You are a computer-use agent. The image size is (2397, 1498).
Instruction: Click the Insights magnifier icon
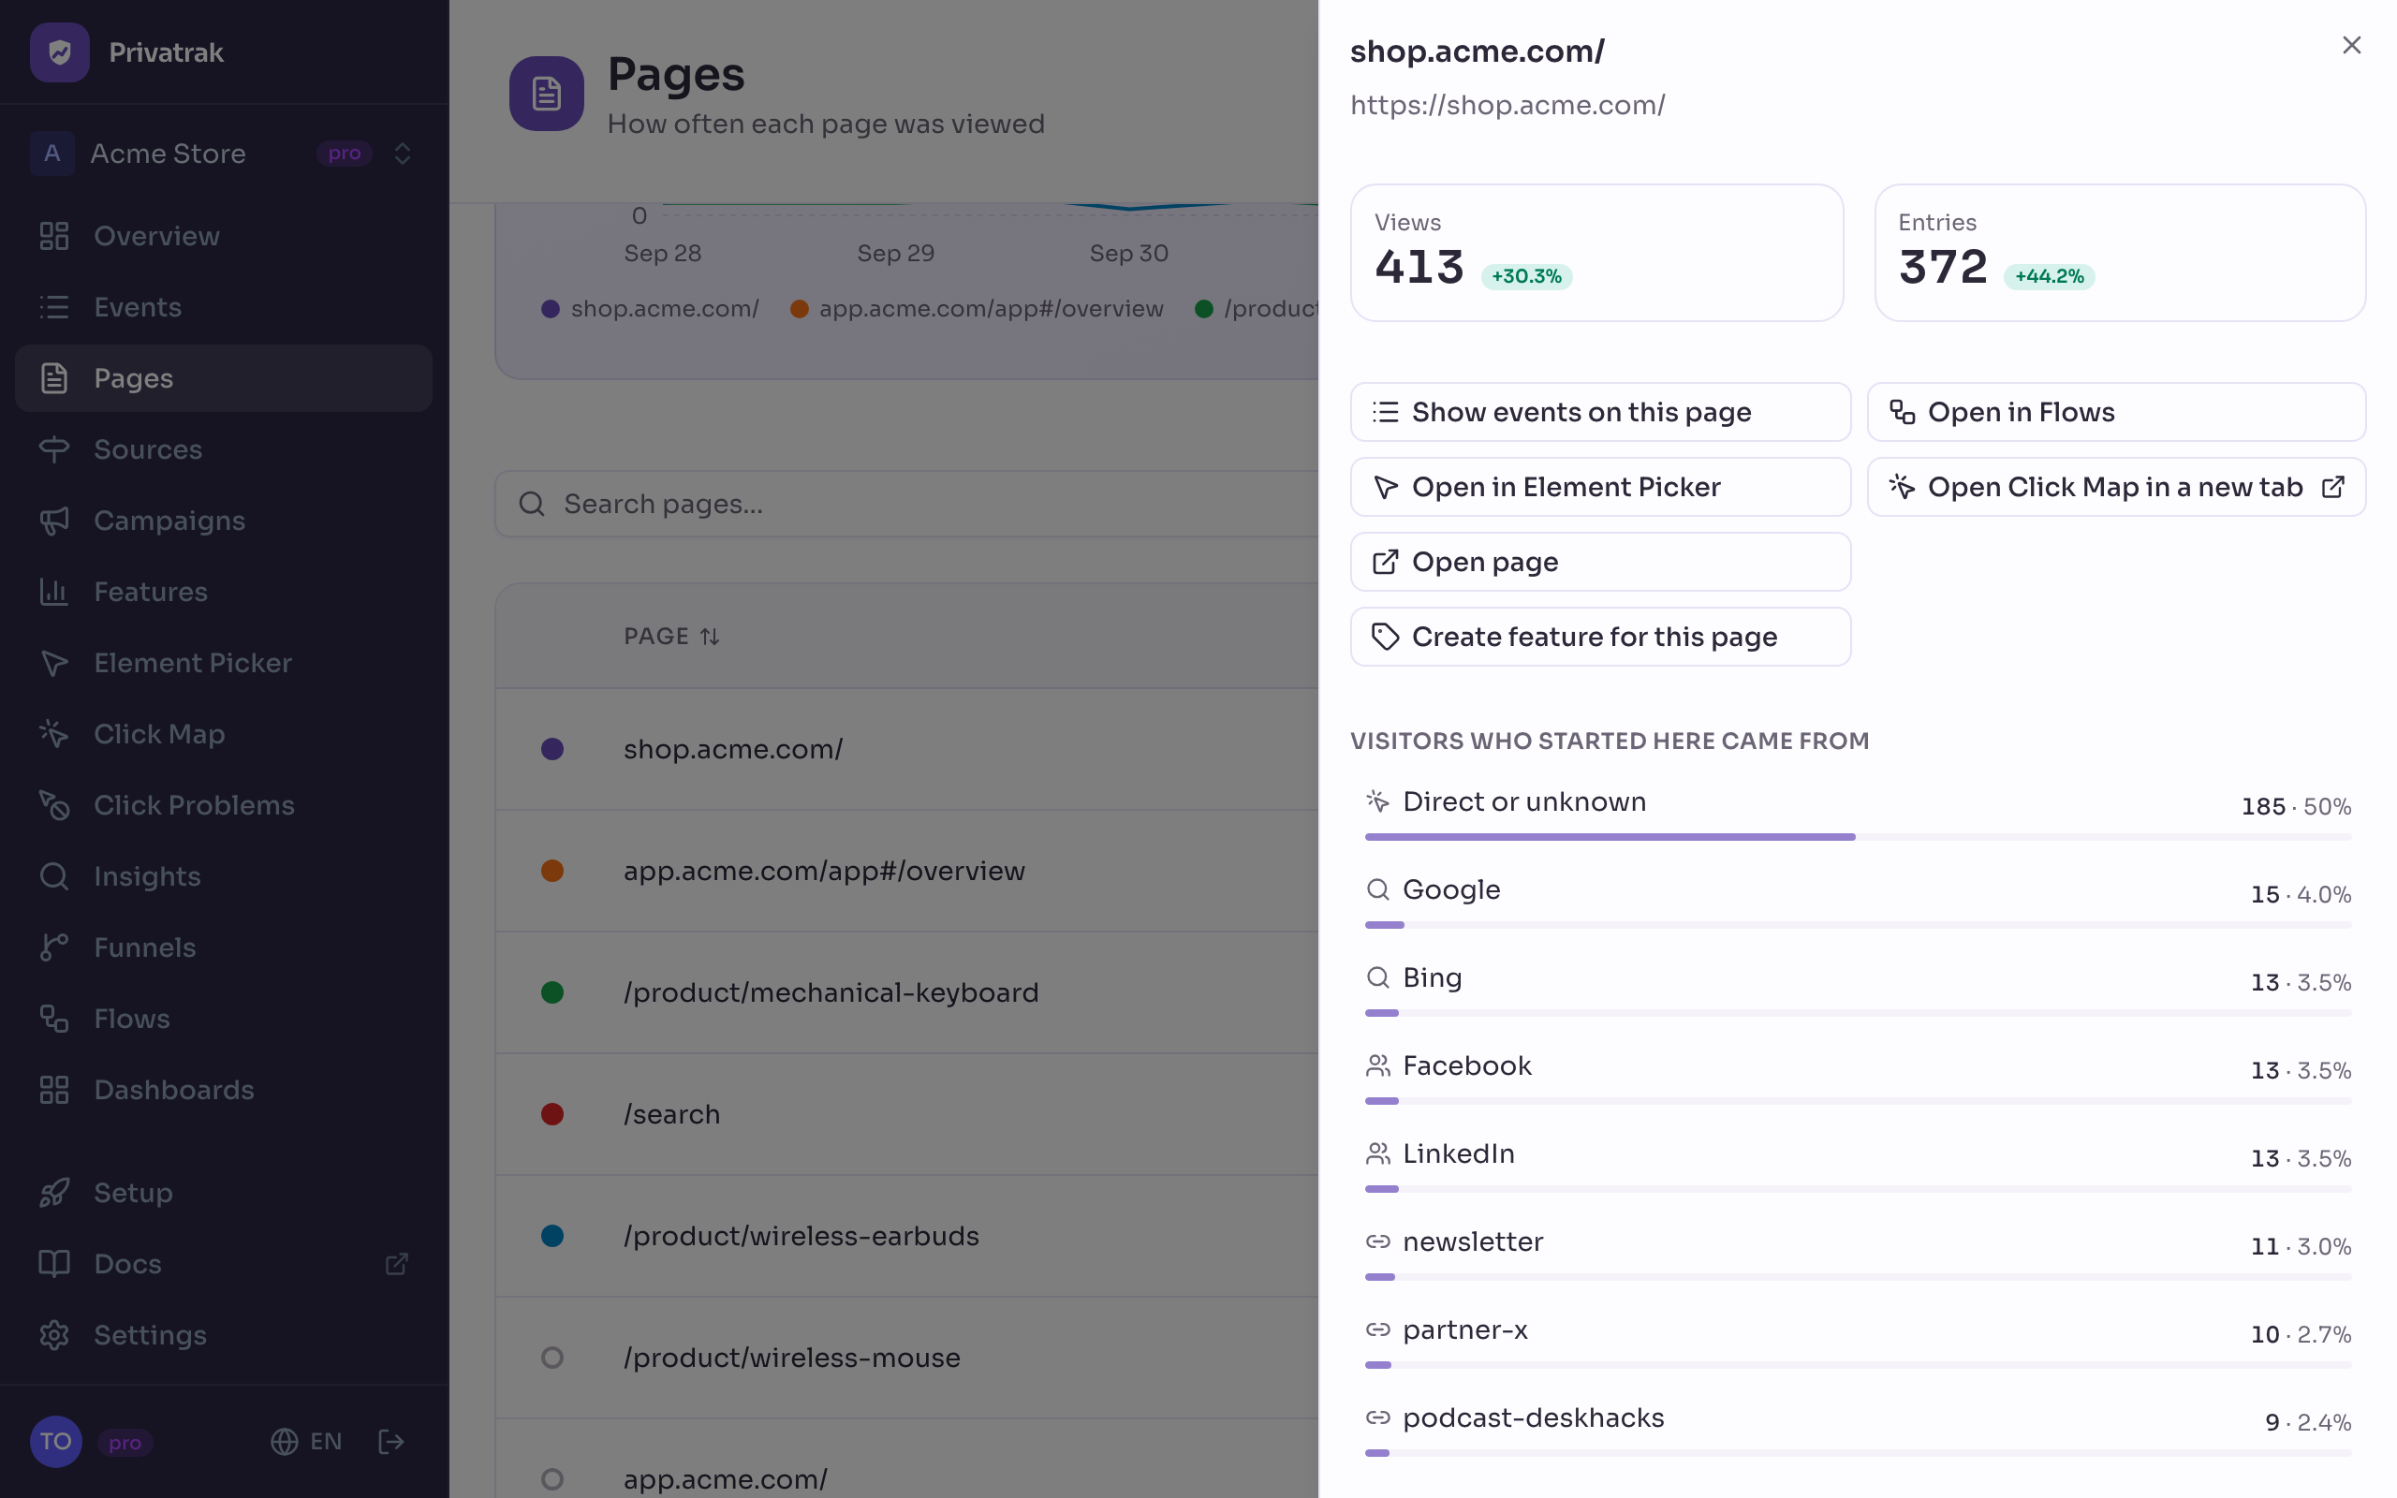click(x=53, y=877)
